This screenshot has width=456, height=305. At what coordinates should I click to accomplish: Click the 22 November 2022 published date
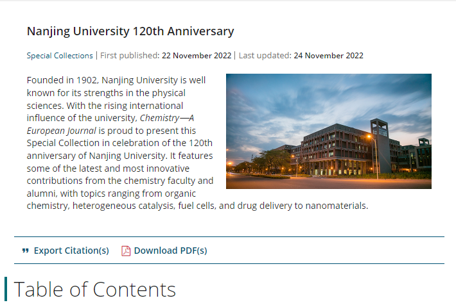coord(197,56)
